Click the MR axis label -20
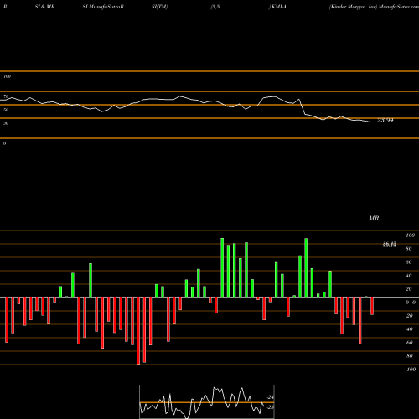 point(409,316)
